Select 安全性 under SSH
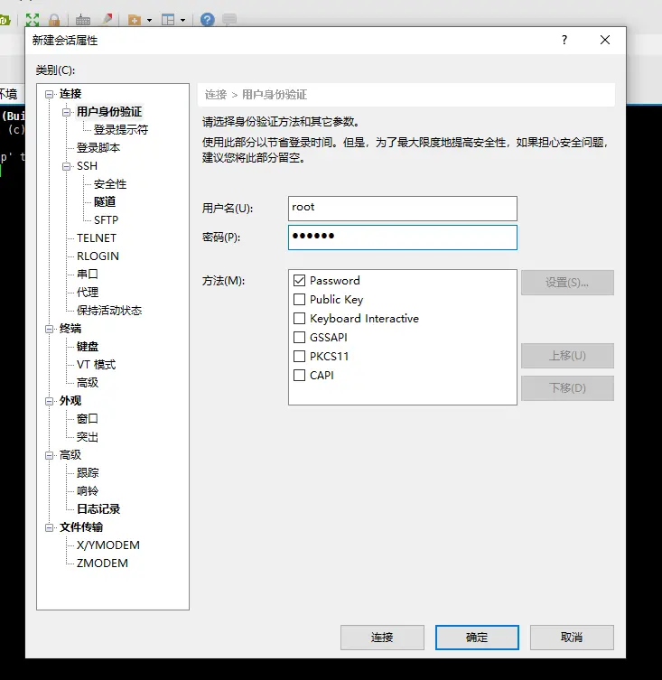 pyautogui.click(x=110, y=184)
